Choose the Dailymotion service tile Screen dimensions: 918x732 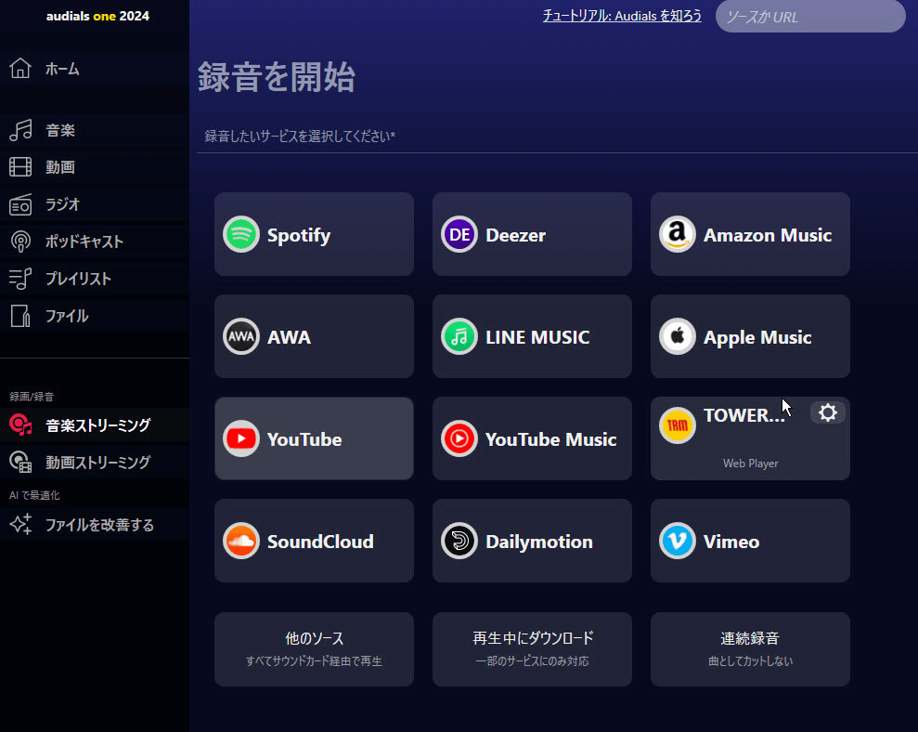click(x=532, y=541)
